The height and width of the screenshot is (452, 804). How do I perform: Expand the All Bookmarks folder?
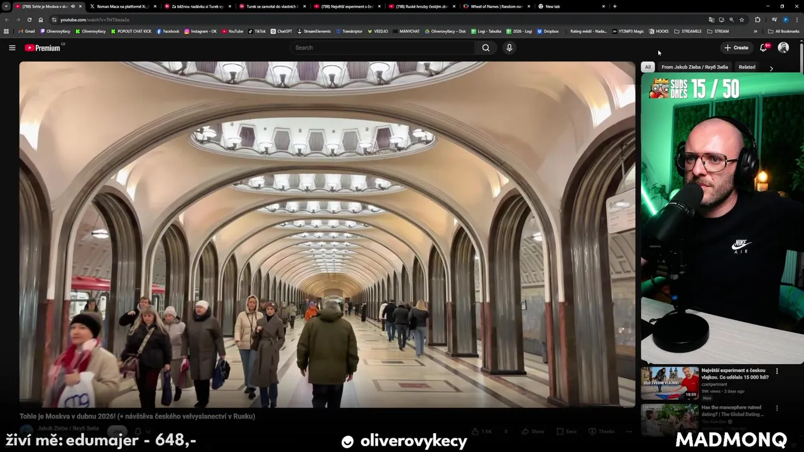[784, 31]
